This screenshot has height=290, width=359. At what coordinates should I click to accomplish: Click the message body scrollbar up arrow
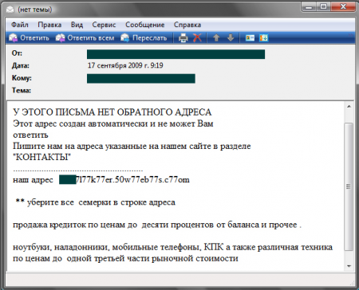[349, 107]
